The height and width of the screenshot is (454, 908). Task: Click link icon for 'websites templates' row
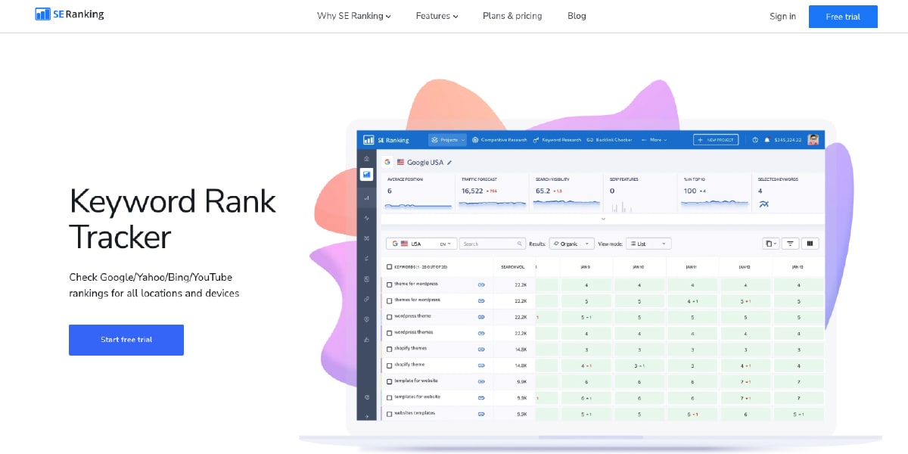[481, 414]
